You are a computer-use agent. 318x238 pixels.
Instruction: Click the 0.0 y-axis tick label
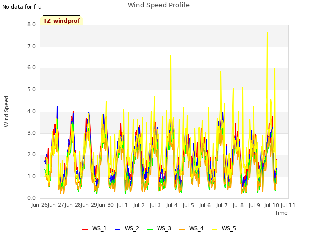click(31, 198)
